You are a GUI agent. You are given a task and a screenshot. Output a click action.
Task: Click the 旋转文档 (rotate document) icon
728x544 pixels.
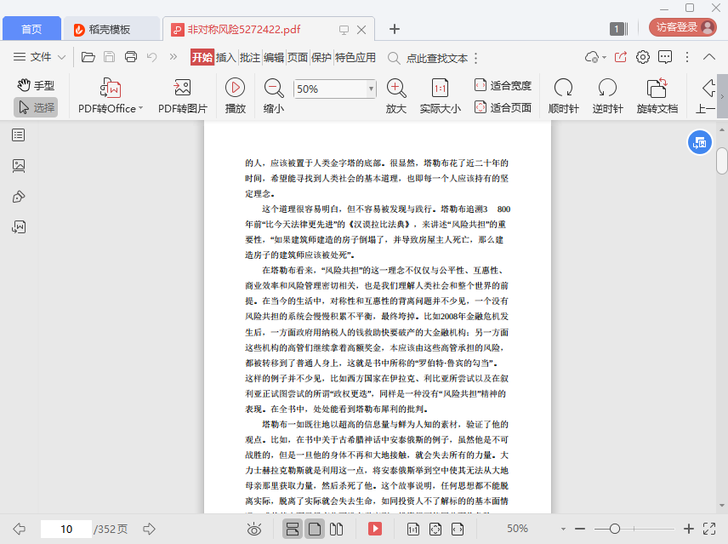click(x=657, y=88)
